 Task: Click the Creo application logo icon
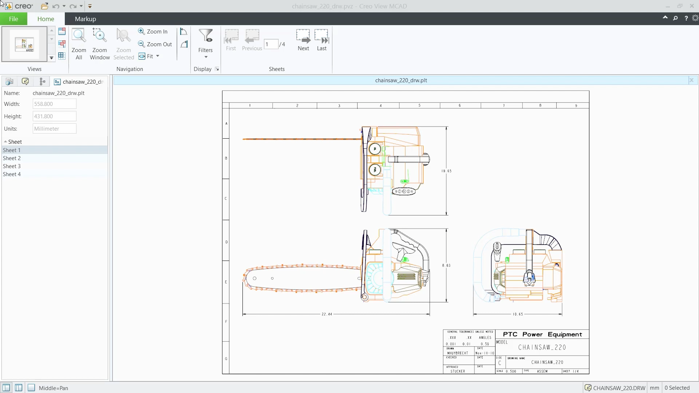8,6
